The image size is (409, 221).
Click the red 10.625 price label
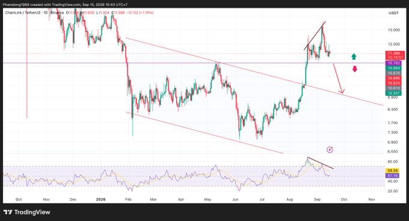coord(393,83)
